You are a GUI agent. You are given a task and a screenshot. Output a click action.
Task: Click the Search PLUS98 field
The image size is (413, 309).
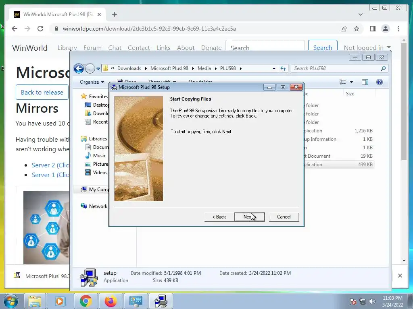[339, 68]
